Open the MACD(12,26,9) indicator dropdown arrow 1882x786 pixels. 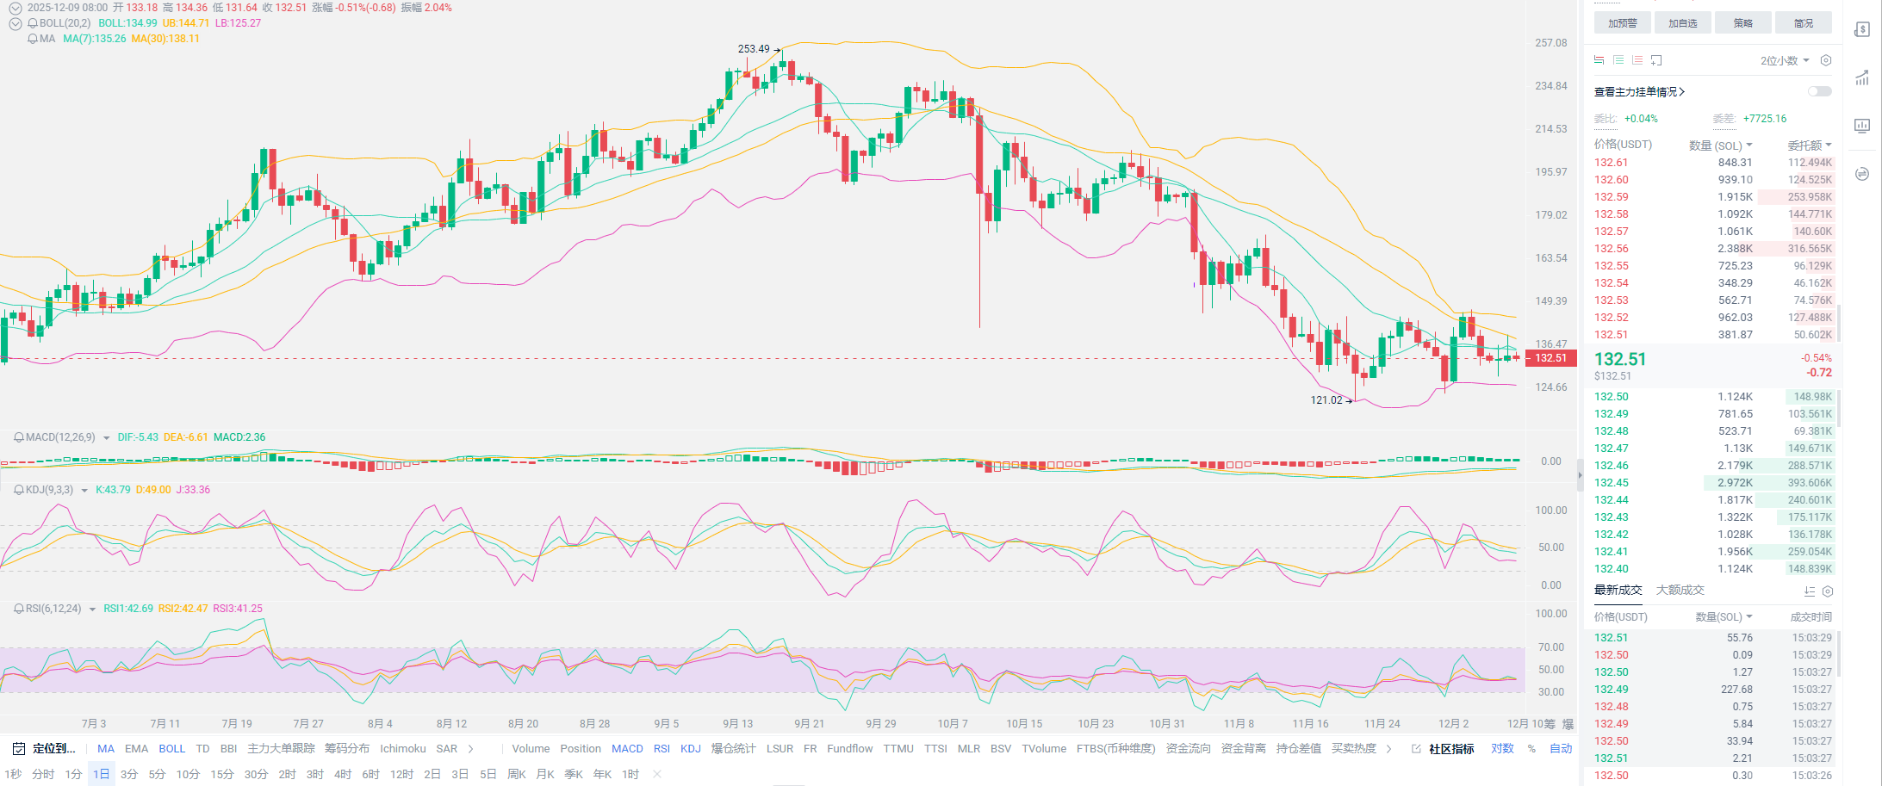pyautogui.click(x=107, y=438)
